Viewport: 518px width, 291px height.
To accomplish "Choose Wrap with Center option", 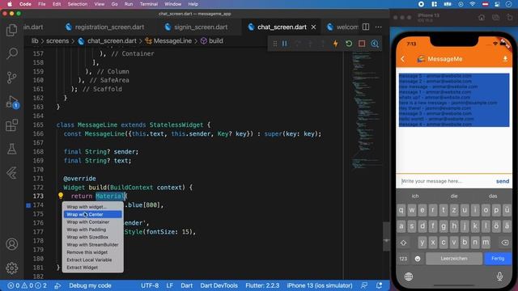I will point(93,214).
